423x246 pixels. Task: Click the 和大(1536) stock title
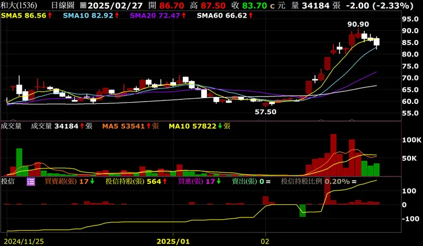point(19,5)
